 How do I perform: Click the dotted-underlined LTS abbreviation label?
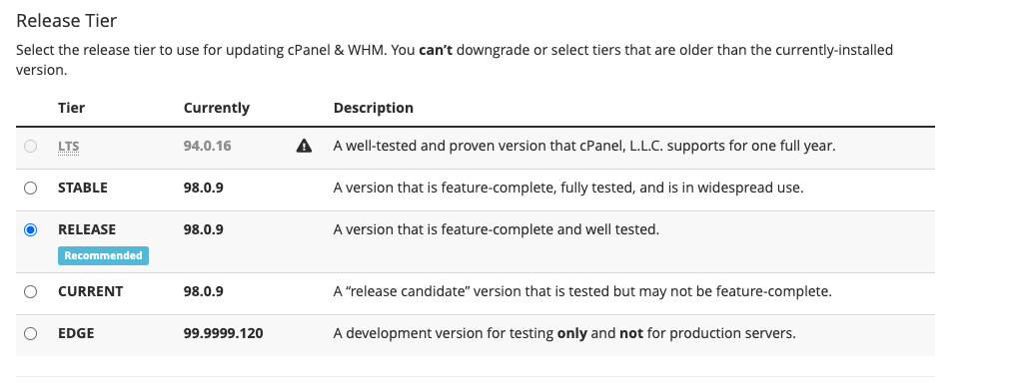(x=69, y=146)
